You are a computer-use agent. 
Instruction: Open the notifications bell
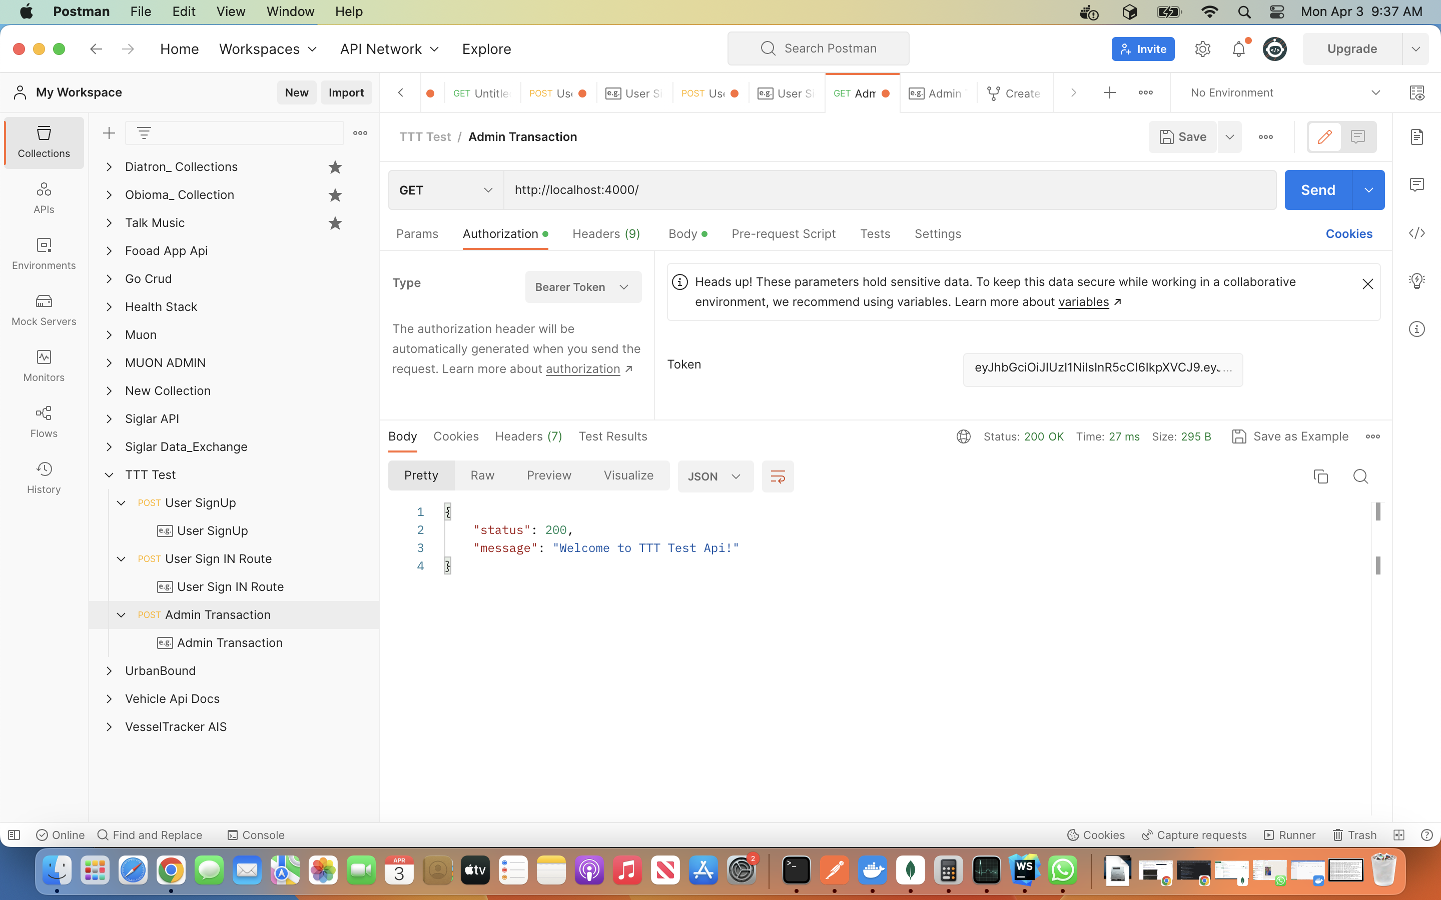(1238, 49)
